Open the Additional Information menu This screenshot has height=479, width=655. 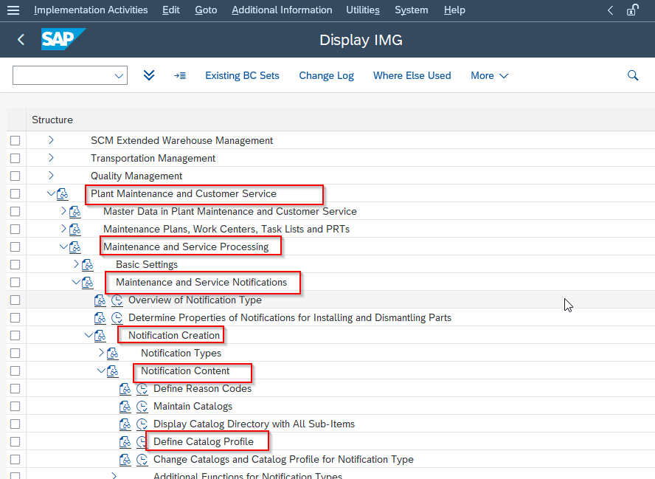(x=282, y=10)
